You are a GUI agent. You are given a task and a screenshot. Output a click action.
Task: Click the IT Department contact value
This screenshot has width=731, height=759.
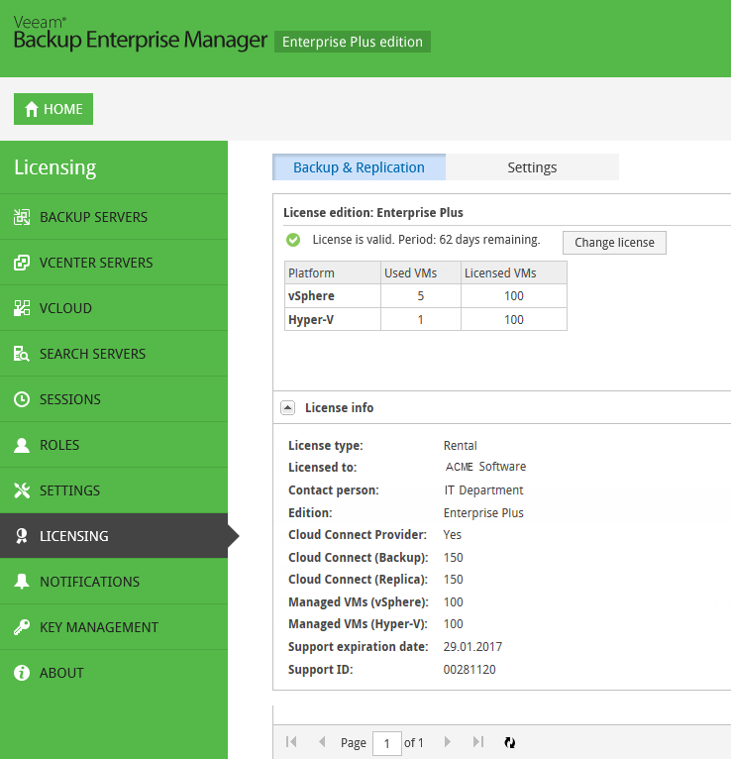pyautogui.click(x=483, y=490)
